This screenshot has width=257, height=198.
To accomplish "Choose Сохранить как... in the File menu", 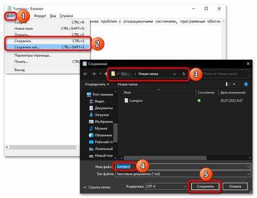I will point(48,47).
